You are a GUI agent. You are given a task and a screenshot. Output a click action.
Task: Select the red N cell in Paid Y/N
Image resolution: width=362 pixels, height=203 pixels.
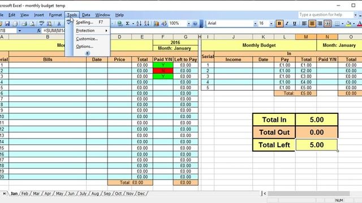[x=163, y=70]
